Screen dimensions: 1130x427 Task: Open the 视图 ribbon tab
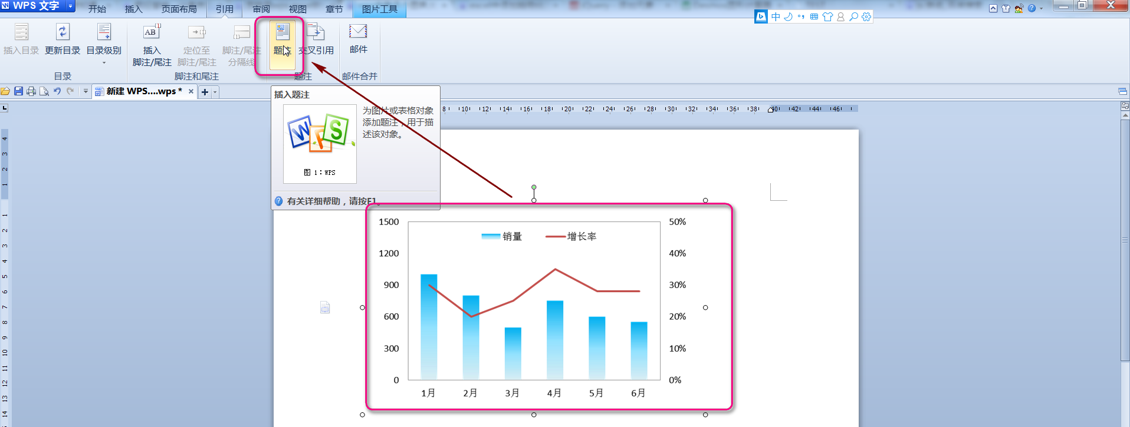[298, 9]
